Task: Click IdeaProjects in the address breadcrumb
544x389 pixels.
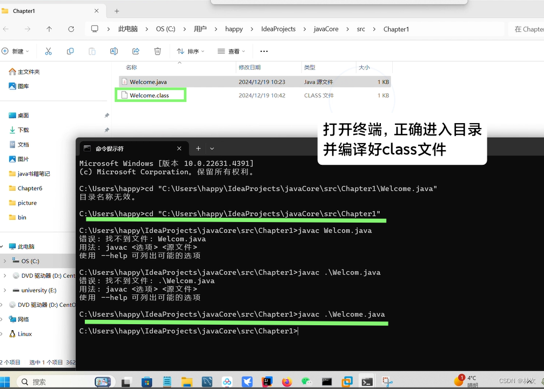Action: click(x=278, y=29)
